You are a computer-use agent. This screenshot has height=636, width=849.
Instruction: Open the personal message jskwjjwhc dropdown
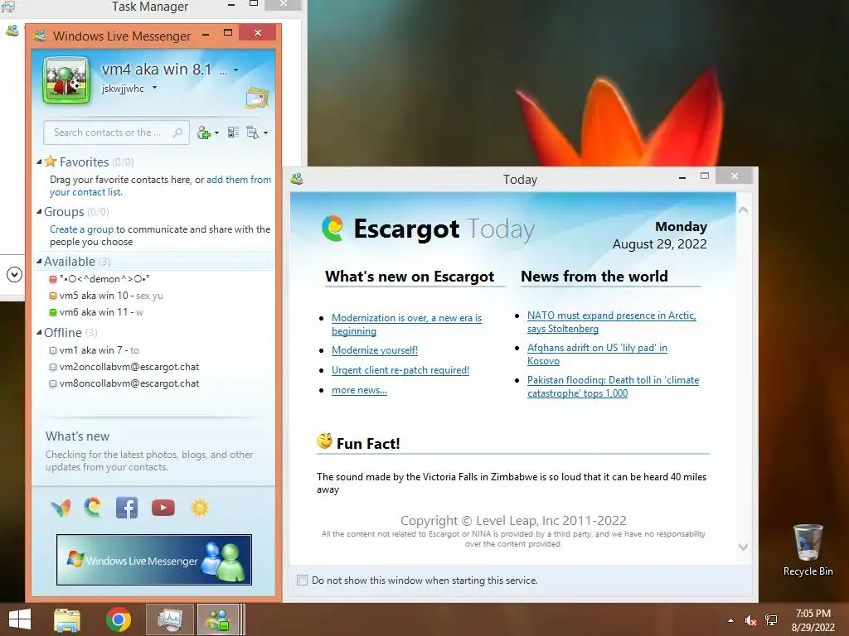pos(154,88)
